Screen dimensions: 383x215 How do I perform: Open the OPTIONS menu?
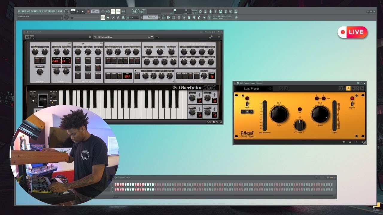[x=48, y=11]
